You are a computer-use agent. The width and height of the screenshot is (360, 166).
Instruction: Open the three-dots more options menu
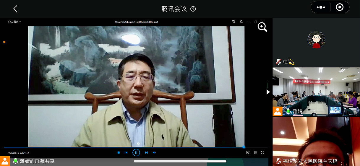tap(321, 7)
